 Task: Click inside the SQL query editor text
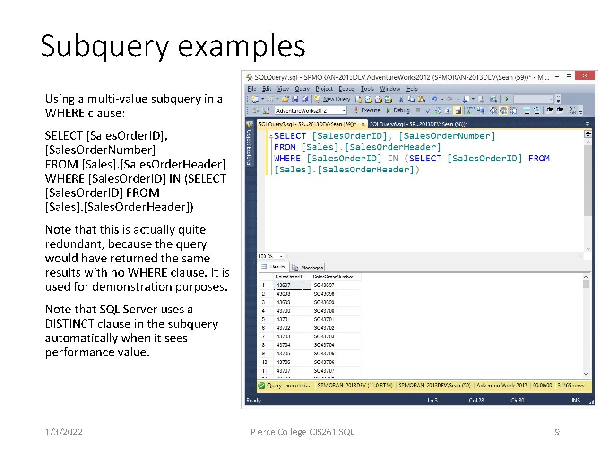click(411, 153)
